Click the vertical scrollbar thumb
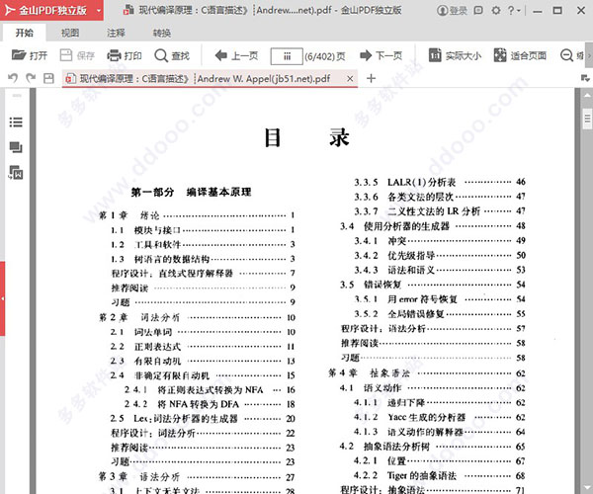 (x=587, y=120)
